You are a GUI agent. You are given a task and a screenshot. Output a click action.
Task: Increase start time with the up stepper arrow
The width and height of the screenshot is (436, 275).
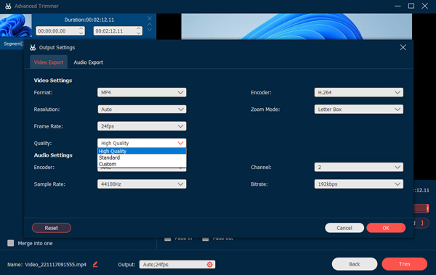pos(81,28)
